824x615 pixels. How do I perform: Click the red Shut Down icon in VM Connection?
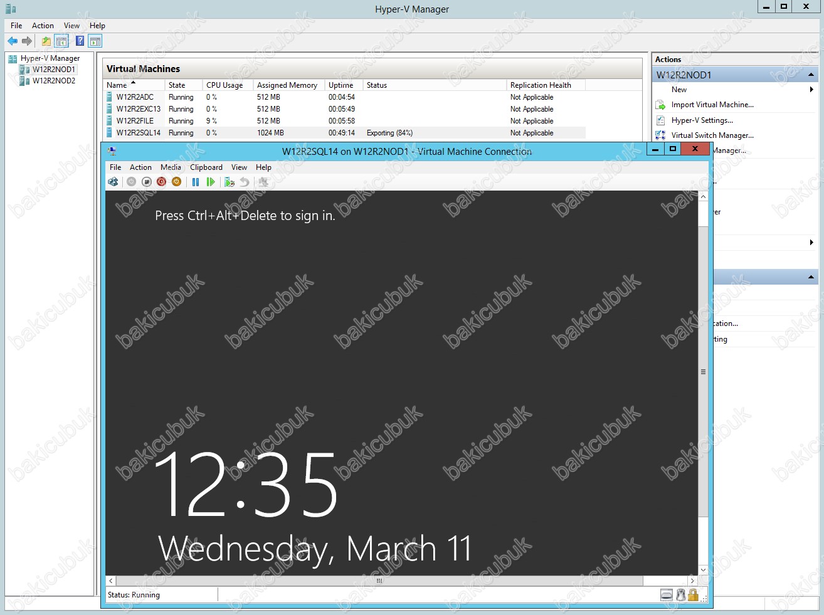pos(161,182)
